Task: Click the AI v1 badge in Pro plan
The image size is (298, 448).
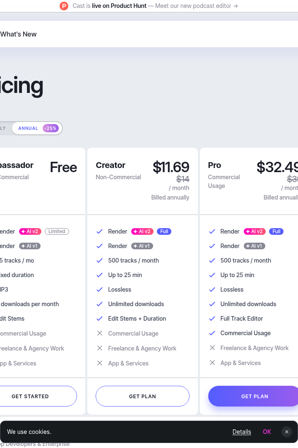Action: (x=255, y=246)
